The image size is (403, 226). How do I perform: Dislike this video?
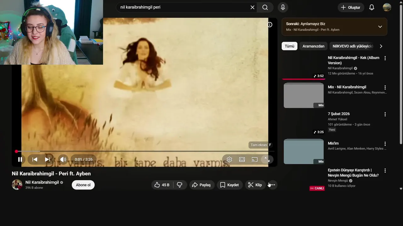coord(180,185)
